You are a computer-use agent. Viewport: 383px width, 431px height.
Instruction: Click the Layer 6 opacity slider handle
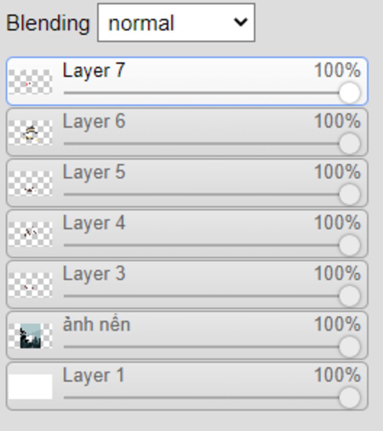click(349, 144)
